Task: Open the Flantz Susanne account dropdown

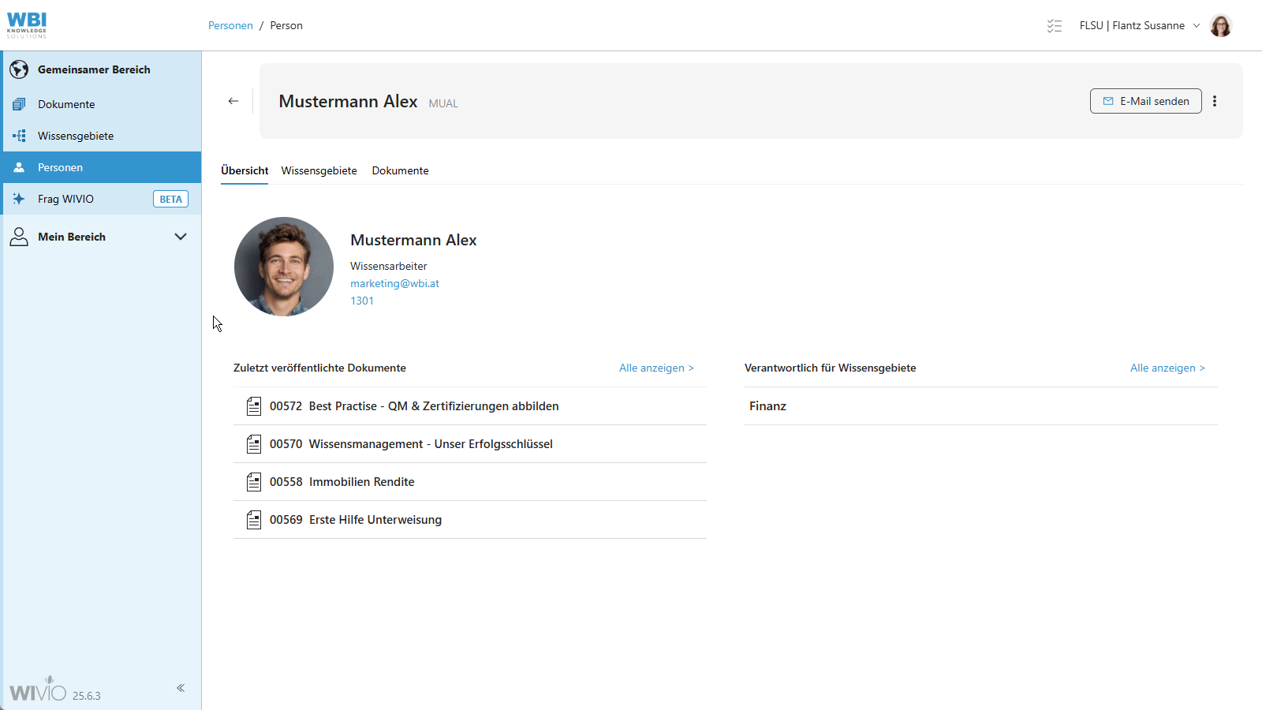Action: (x=1198, y=25)
